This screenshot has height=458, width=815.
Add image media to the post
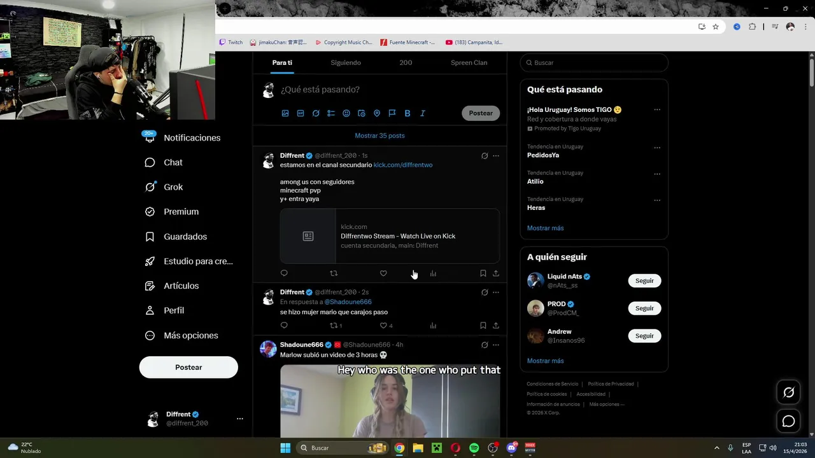(x=285, y=113)
